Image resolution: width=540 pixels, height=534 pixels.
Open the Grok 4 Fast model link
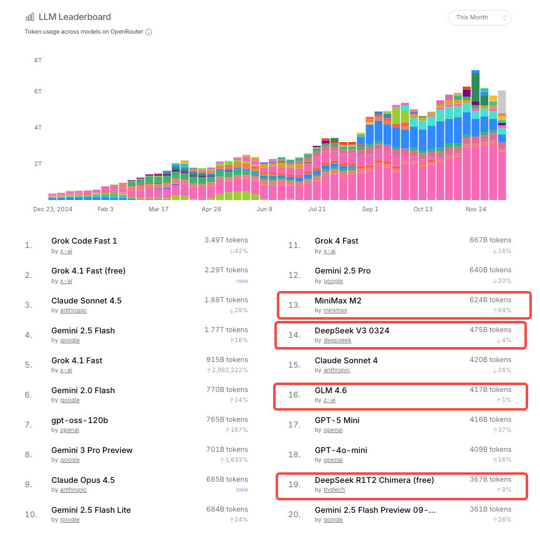tap(336, 241)
